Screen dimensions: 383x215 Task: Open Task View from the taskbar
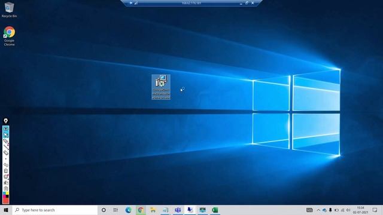(115, 210)
